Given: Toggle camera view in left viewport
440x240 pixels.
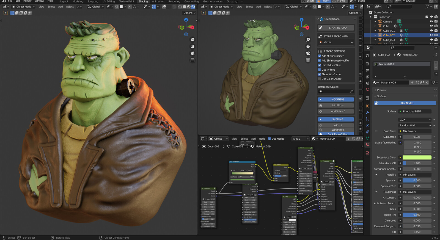Looking at the screenshot, I should (x=193, y=53).
